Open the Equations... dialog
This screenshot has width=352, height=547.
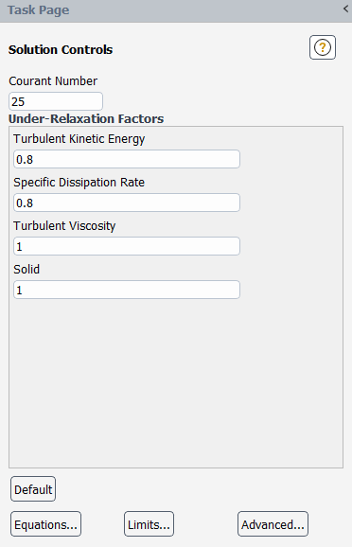[x=45, y=524]
